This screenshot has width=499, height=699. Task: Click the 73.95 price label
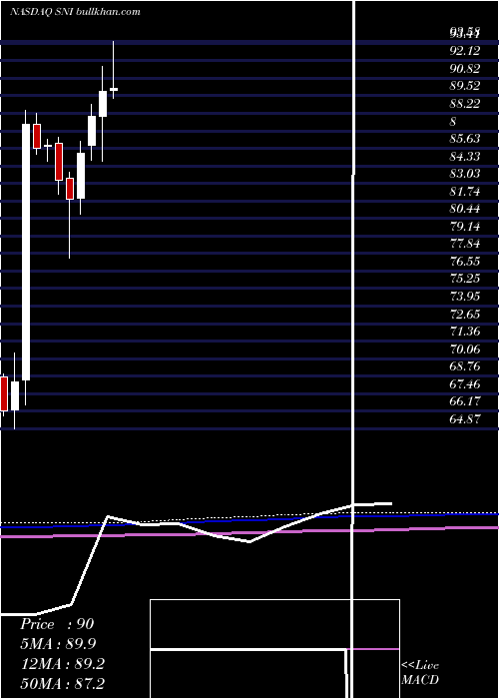(465, 297)
